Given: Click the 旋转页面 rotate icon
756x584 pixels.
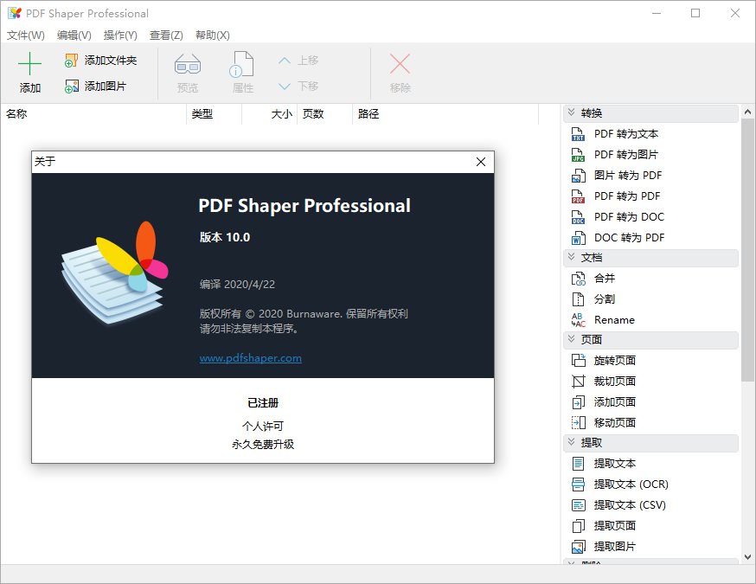Looking at the screenshot, I should click(x=578, y=360).
